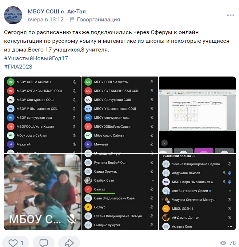This screenshot has height=247, width=239.
Task: Open comments with the speech bubble icon
Action: click(43, 243)
